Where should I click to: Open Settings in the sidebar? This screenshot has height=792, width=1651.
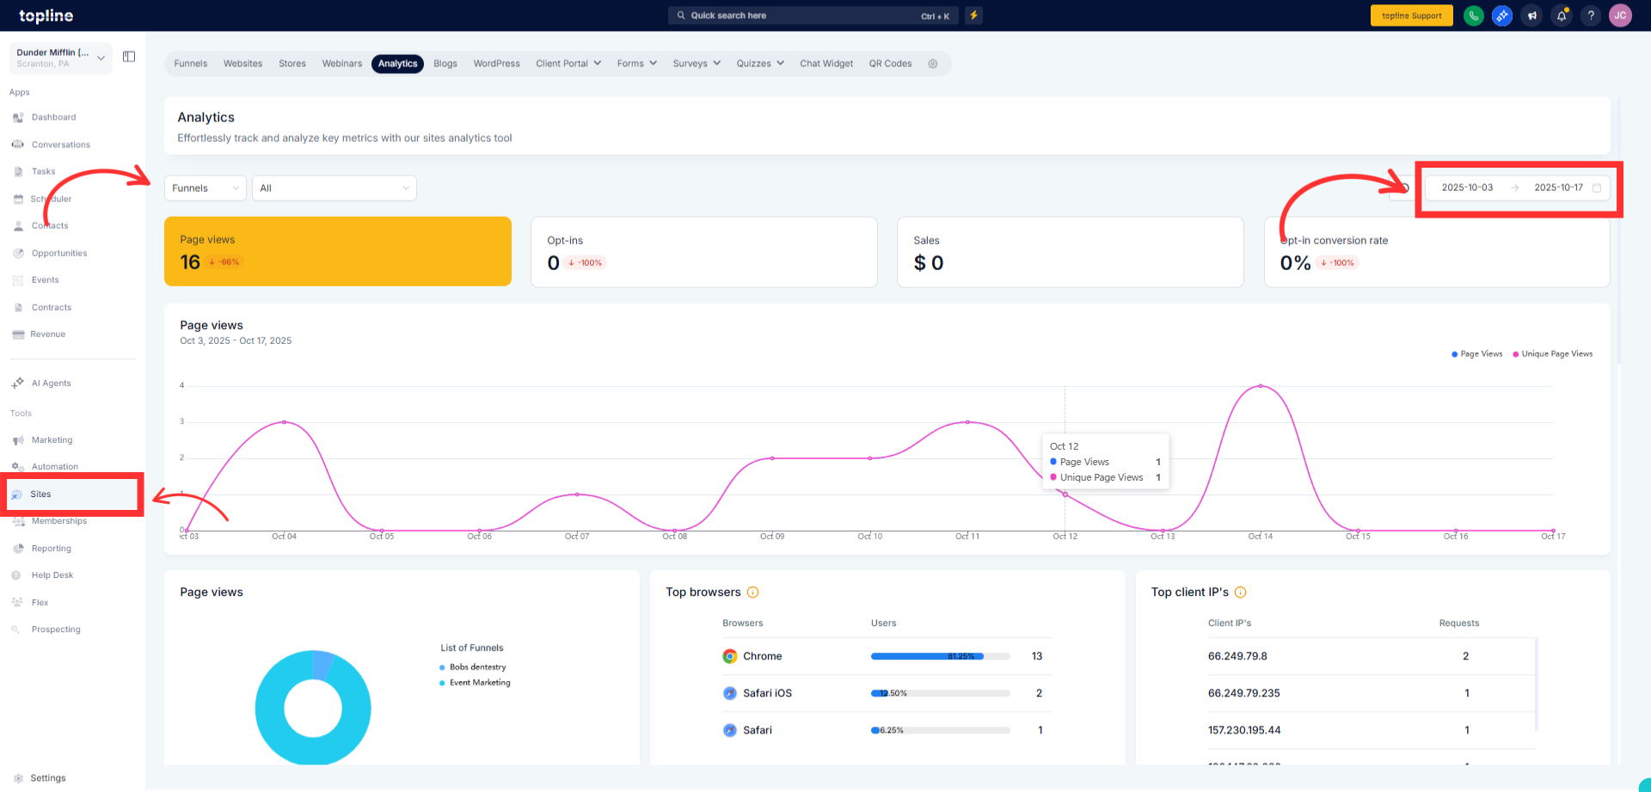click(47, 778)
